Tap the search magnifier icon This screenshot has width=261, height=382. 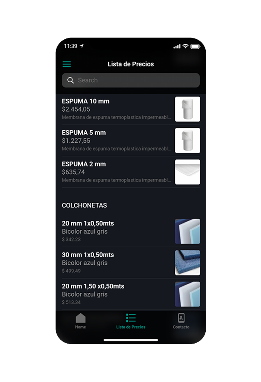click(70, 80)
